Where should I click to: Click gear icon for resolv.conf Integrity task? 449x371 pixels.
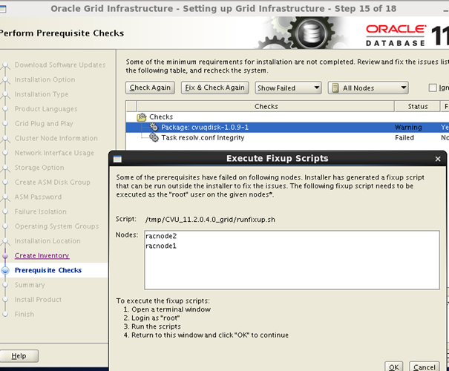154,138
